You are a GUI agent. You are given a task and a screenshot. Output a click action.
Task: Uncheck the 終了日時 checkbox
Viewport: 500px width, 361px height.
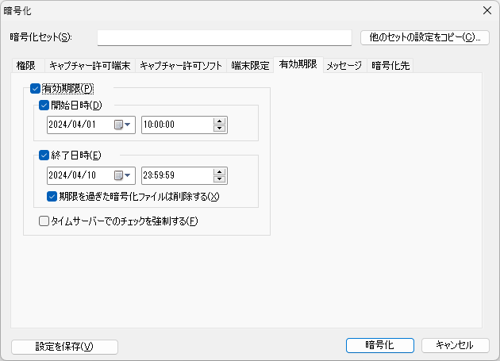tap(44, 156)
